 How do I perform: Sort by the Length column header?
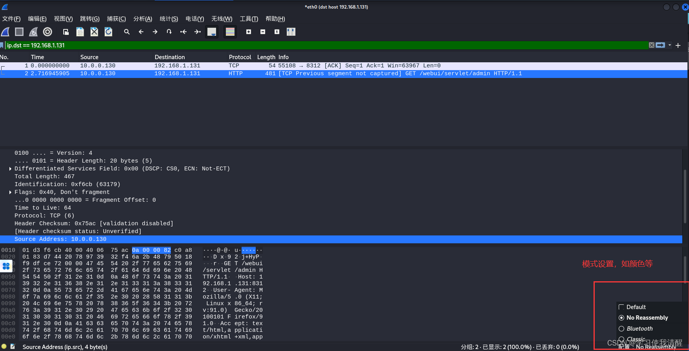tap(266, 57)
